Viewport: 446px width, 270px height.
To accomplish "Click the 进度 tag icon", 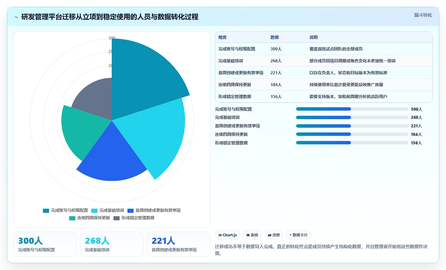I will point(270,235).
